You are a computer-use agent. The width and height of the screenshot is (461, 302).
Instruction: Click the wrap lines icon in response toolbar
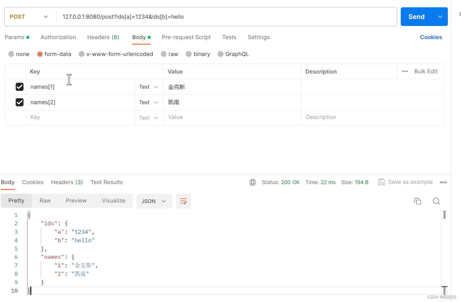183,201
